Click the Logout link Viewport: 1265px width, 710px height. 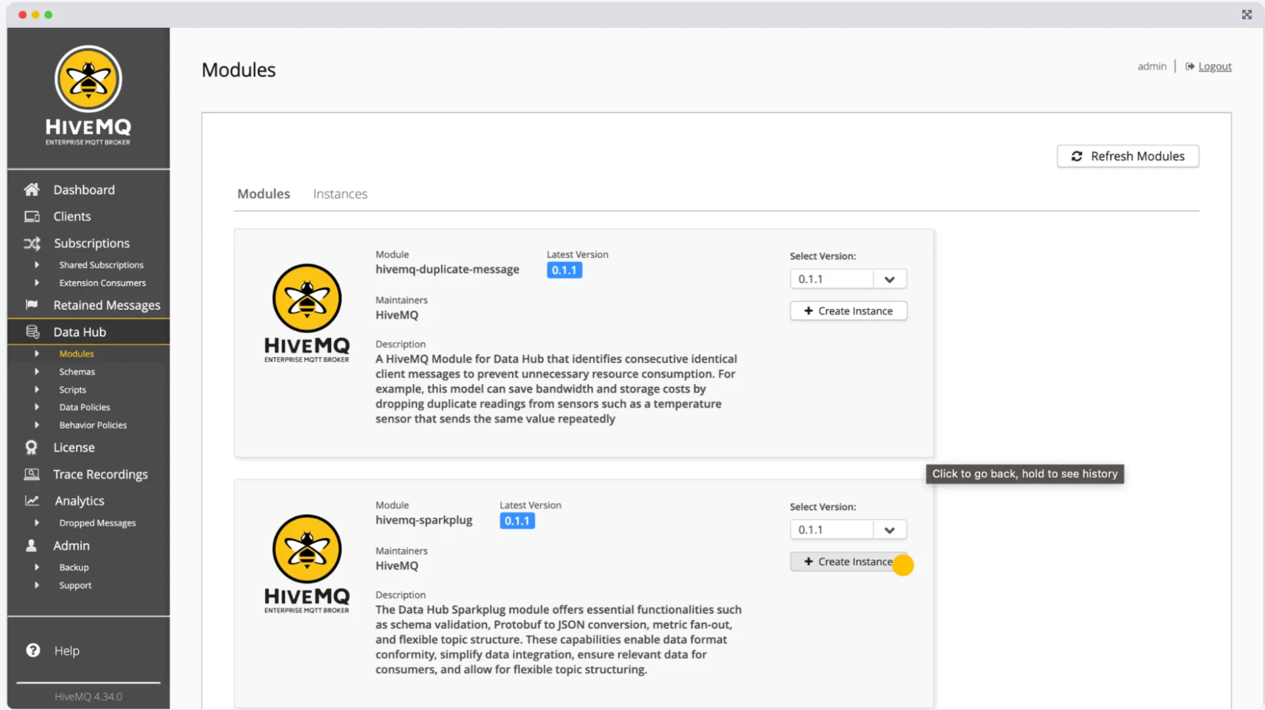[x=1214, y=66]
